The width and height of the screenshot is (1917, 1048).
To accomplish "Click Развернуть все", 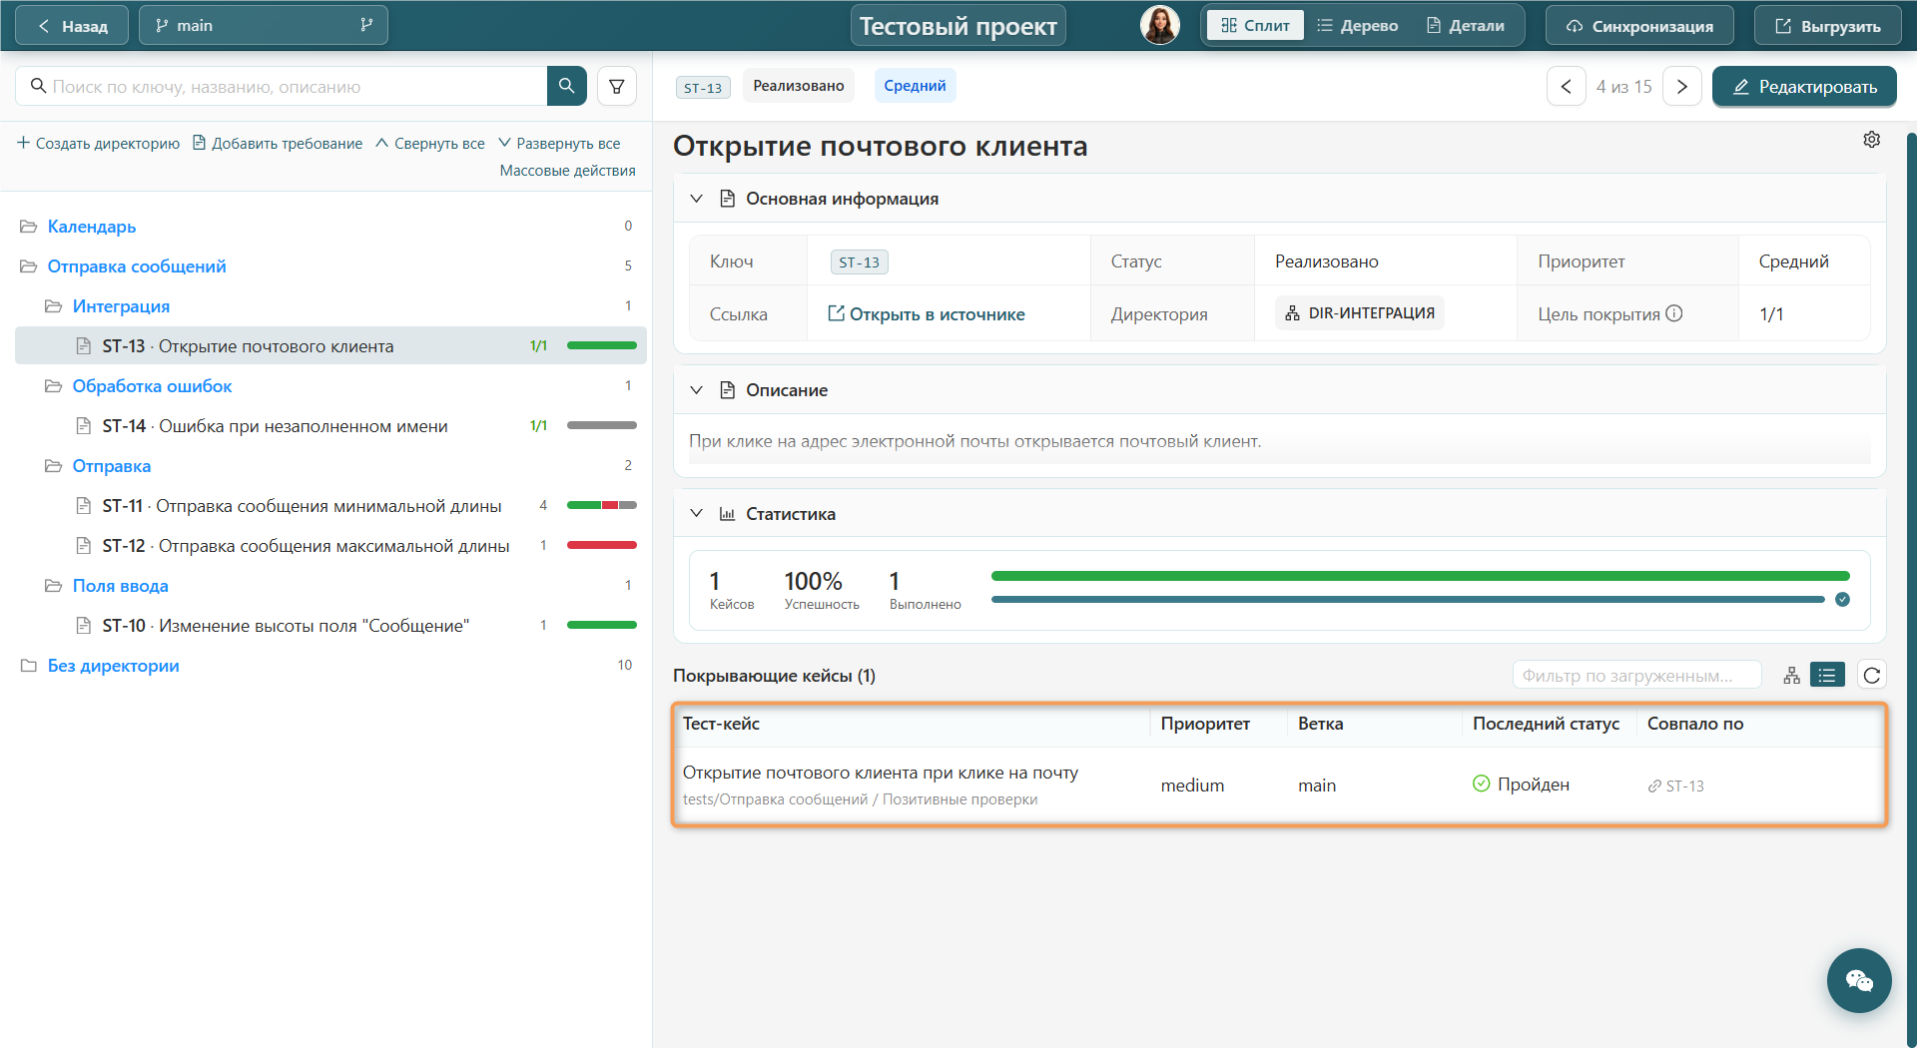I will click(x=559, y=144).
